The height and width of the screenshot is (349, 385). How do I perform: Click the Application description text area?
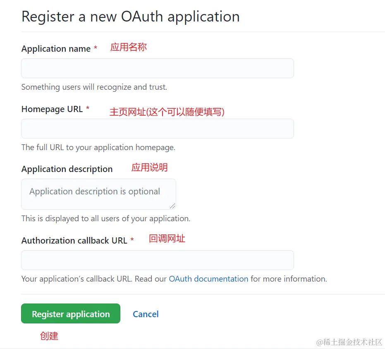[98, 194]
